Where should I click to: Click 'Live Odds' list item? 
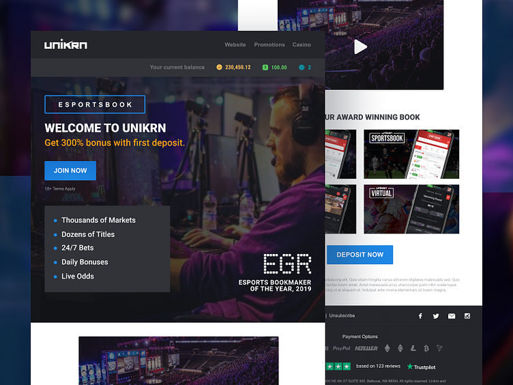[x=78, y=276]
